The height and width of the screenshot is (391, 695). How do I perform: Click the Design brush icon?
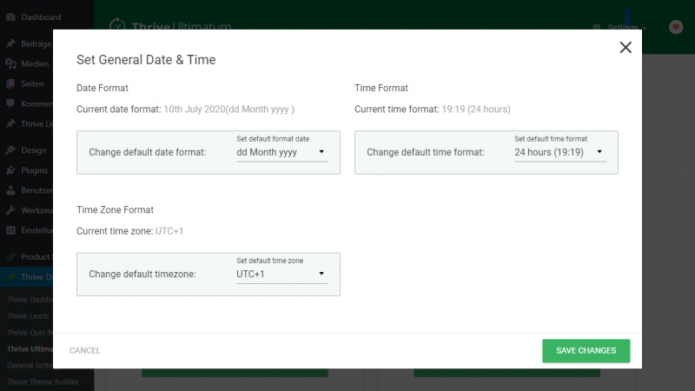coord(10,150)
